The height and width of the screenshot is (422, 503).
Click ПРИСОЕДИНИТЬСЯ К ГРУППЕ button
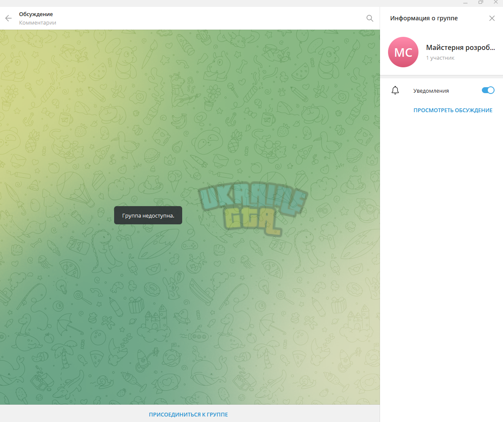[x=188, y=415]
